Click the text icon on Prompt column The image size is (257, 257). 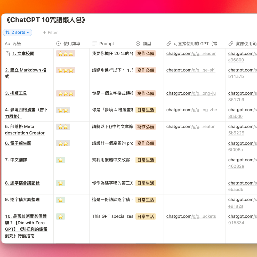tap(95, 44)
